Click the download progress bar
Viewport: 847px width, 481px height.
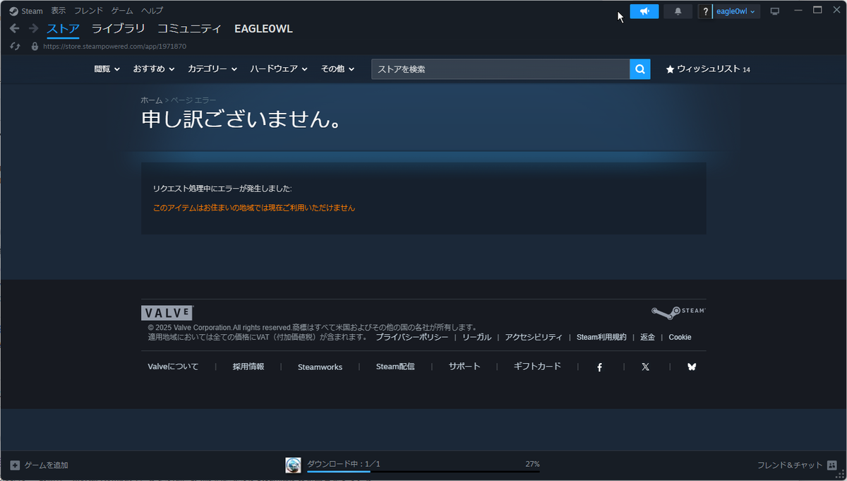(423, 471)
